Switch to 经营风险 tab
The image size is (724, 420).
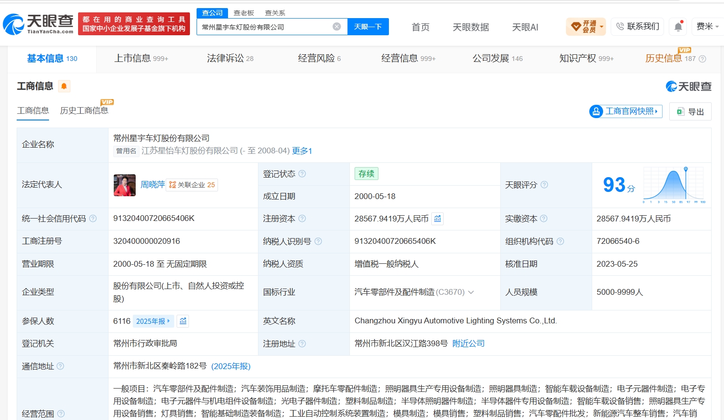(319, 59)
